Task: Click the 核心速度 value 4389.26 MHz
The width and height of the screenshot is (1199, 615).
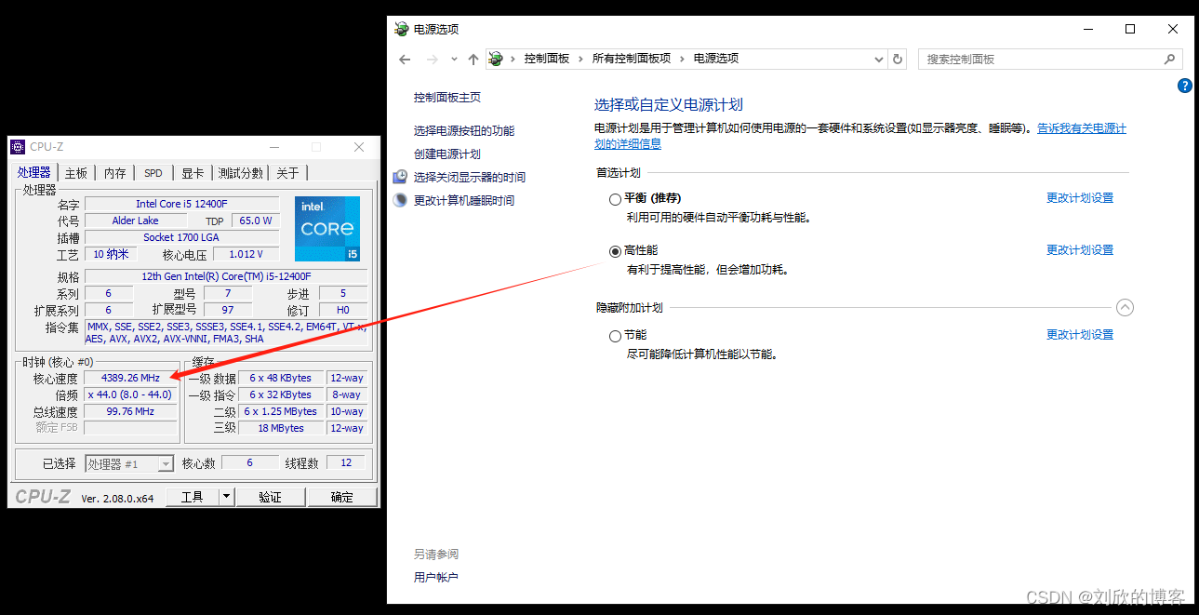Action: [130, 378]
